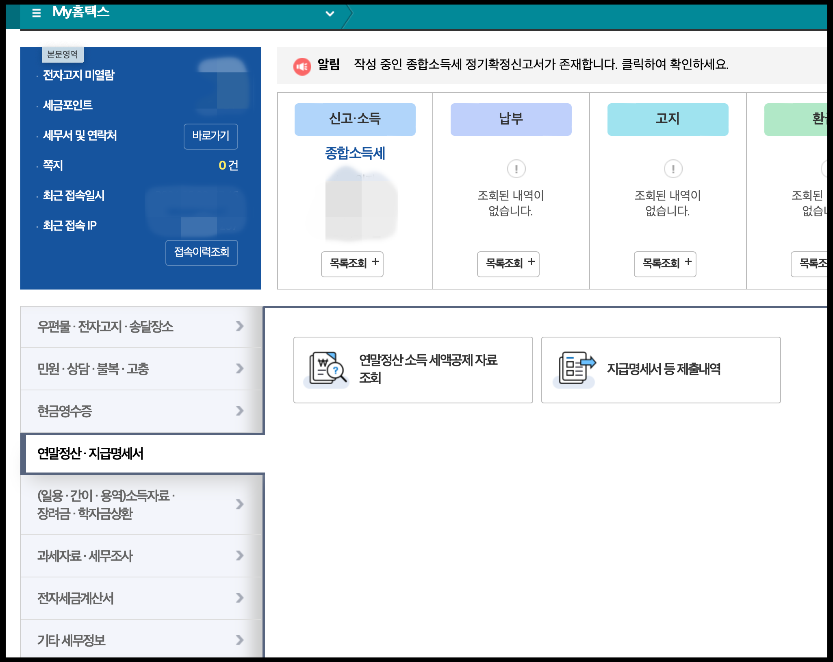Select 민원·상담·불복·고충 menu item
This screenshot has height=662, width=833.
(x=93, y=369)
